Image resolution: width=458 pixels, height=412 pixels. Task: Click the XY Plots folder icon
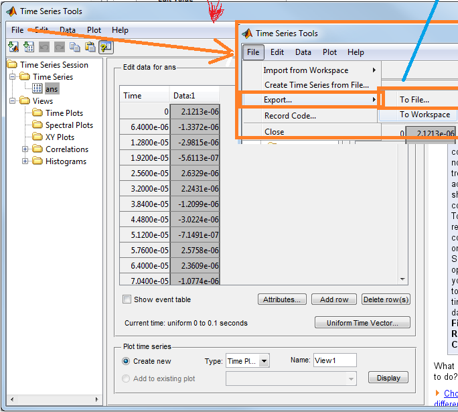[x=37, y=137]
